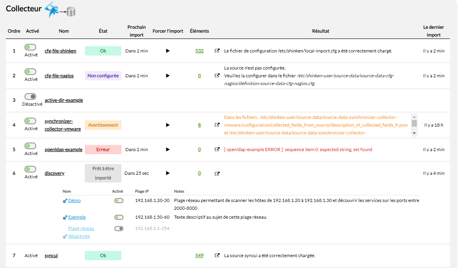The image size is (460, 268).
Task: Click the Ok status badge of syncui
Action: 103,256
